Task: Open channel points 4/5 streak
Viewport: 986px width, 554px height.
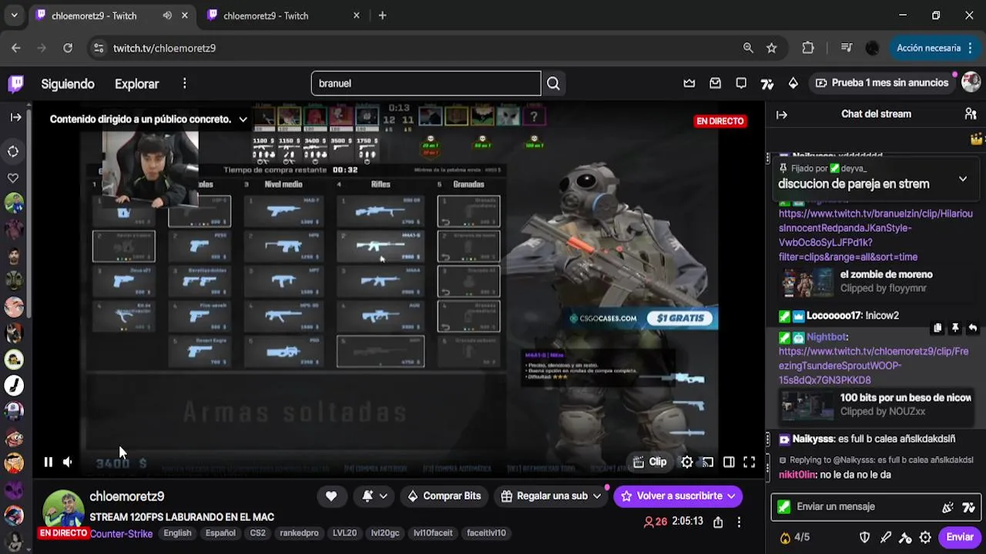Action: tap(794, 537)
